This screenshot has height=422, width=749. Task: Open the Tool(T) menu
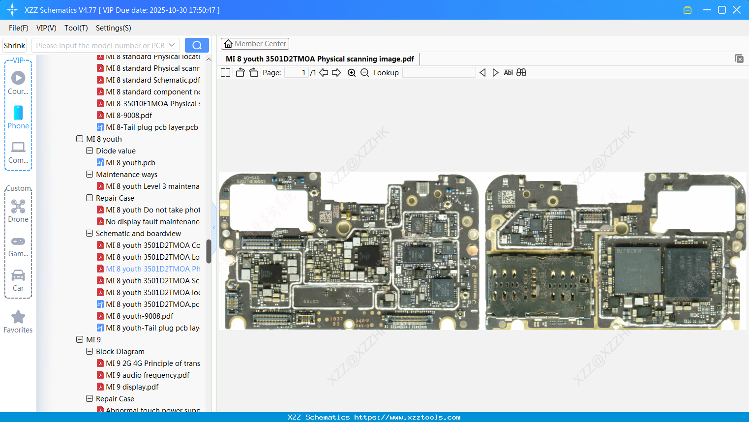pyautogui.click(x=76, y=28)
